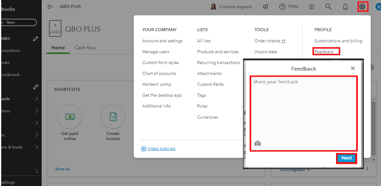Select Tags in Lists
Viewport: 381px width, 186px height.
pos(201,95)
